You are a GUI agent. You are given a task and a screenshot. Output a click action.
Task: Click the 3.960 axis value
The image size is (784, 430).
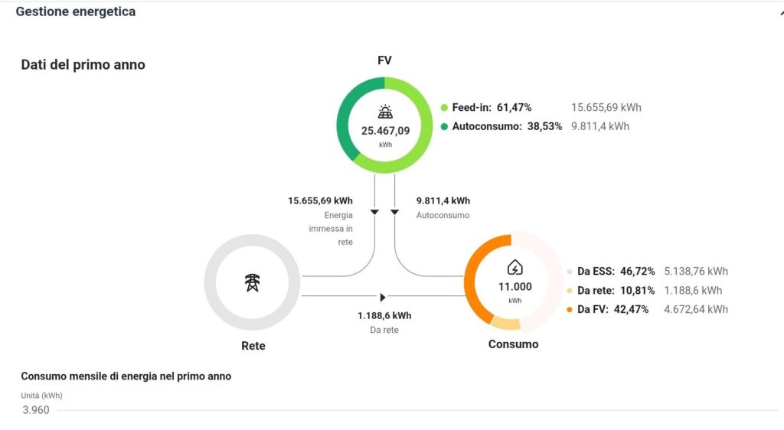pyautogui.click(x=36, y=410)
